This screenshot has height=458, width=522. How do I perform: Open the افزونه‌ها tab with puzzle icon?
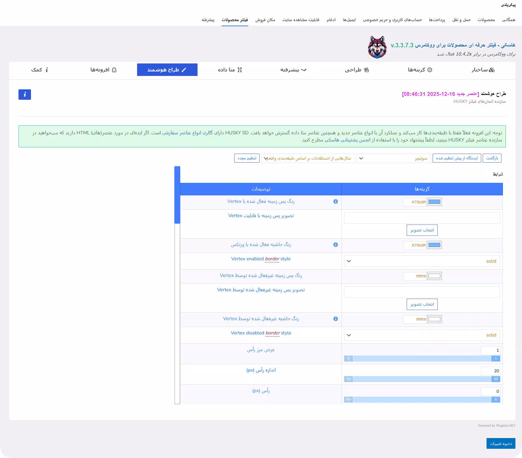[103, 70]
